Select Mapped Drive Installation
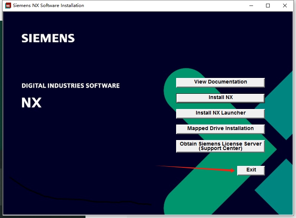The height and width of the screenshot is (218, 296). 220,129
